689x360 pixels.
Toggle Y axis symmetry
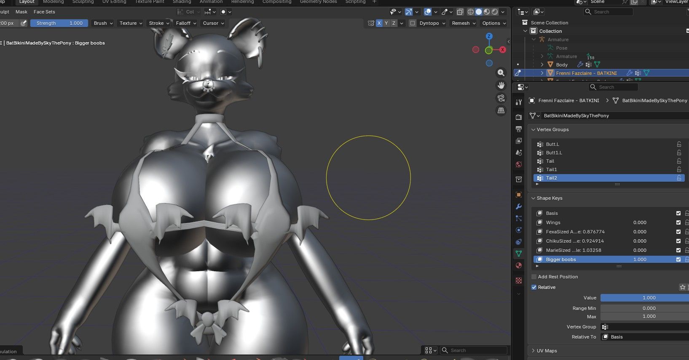[x=386, y=23]
